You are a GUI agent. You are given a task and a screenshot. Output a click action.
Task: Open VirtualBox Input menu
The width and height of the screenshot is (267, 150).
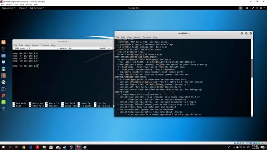[22, 5]
